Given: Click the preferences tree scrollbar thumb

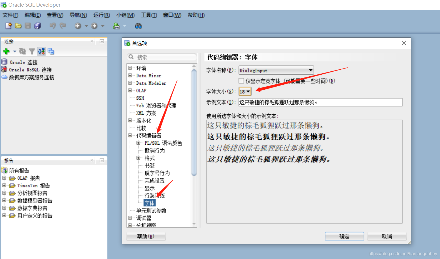Looking at the screenshot, I should coord(194,122).
